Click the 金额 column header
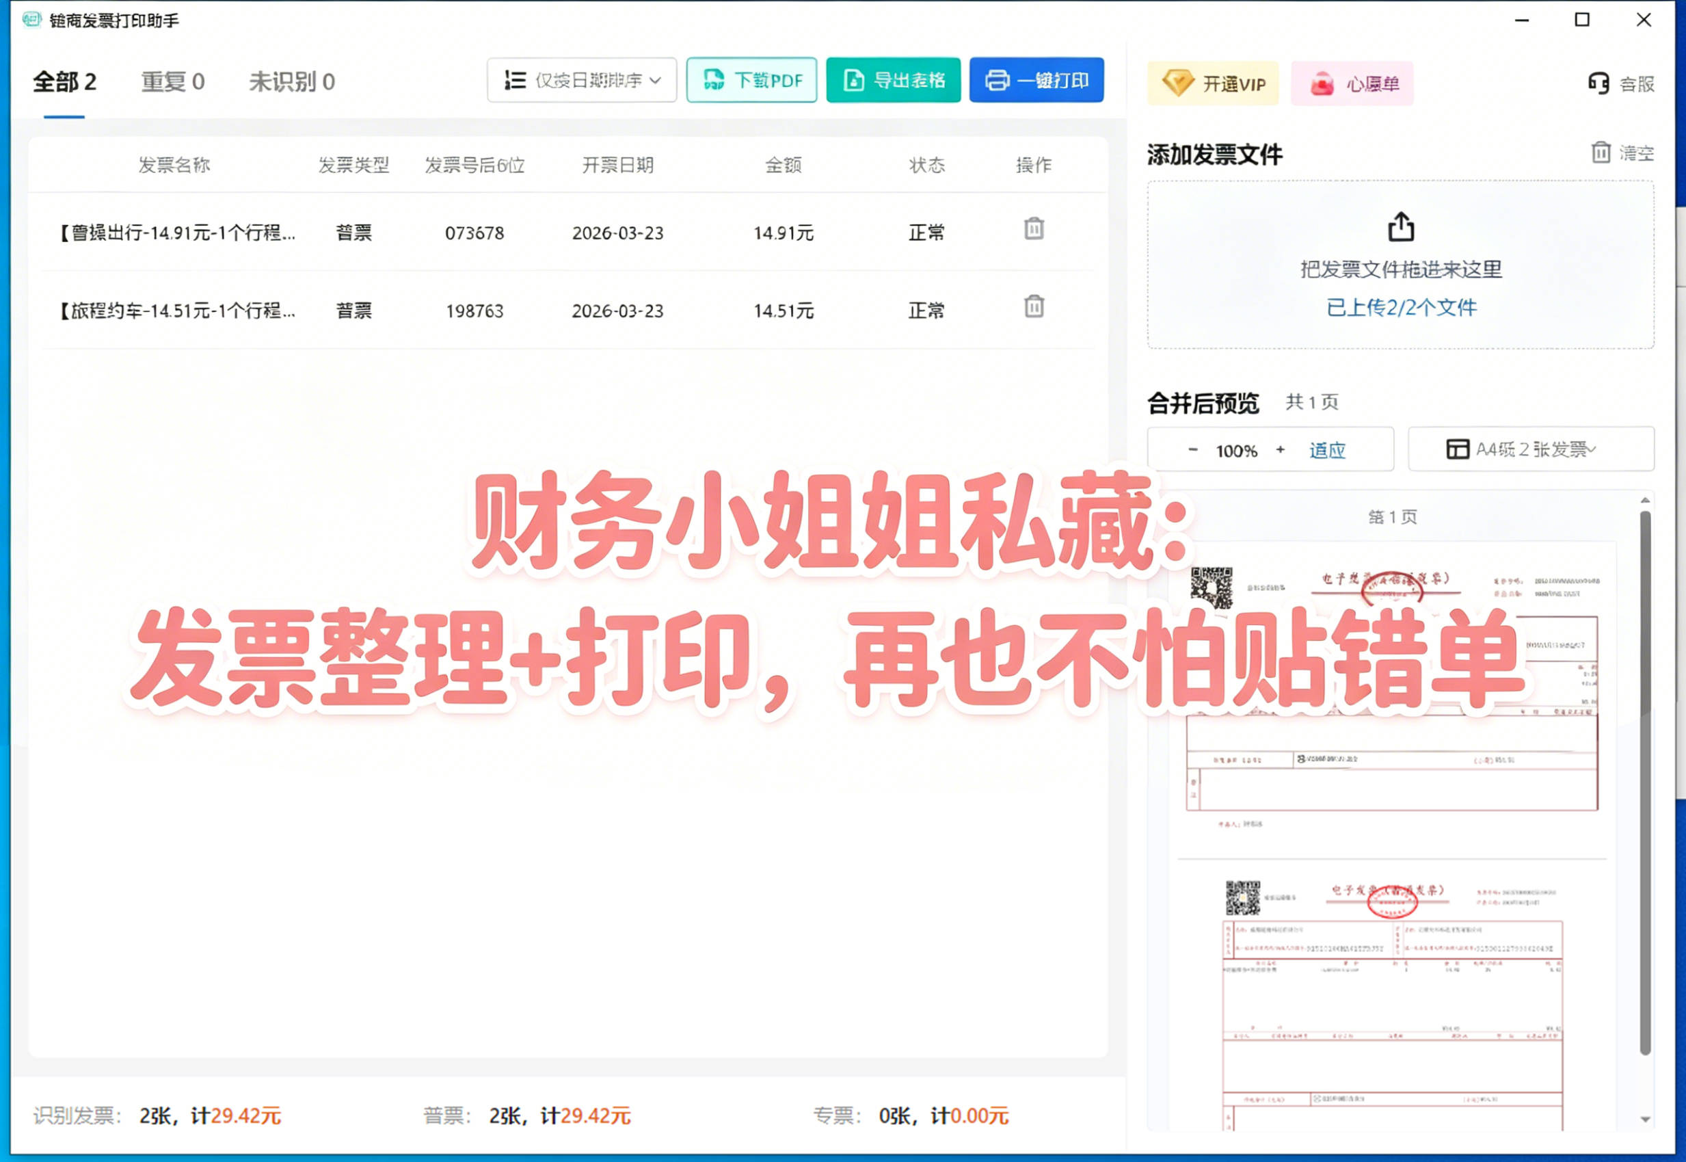1686x1162 pixels. 784,166
